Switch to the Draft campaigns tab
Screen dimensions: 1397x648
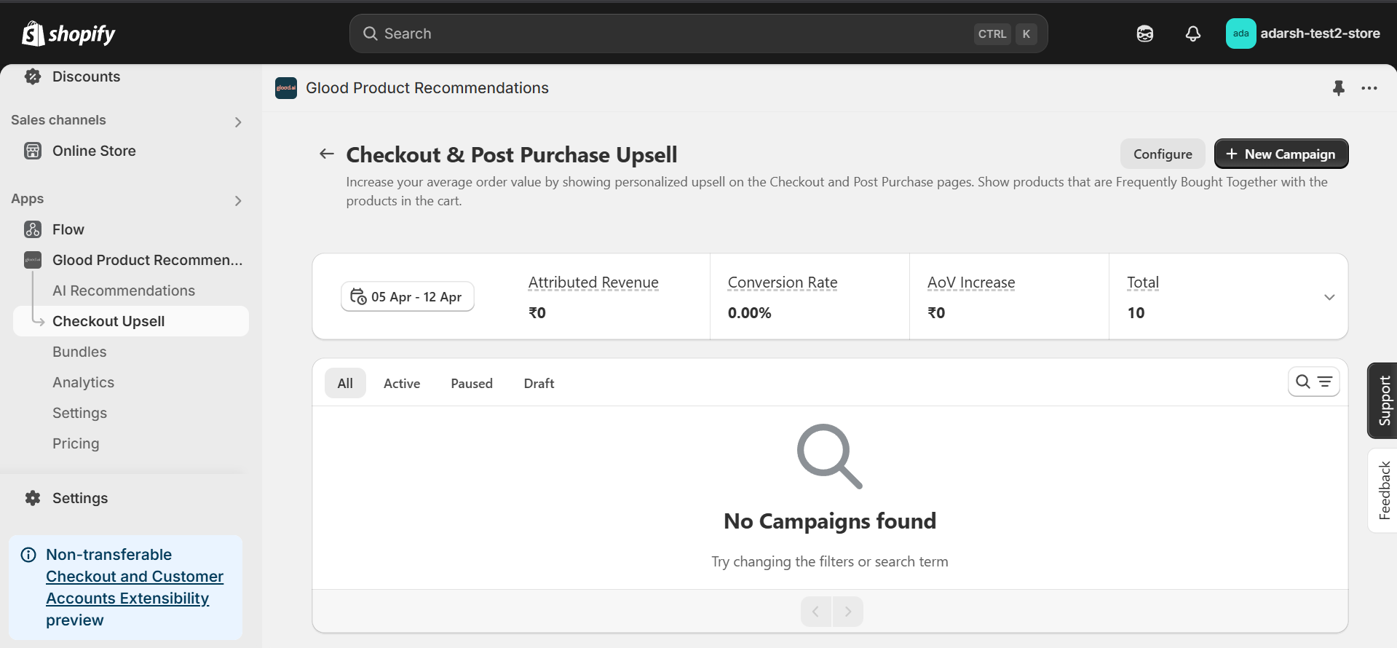tap(539, 384)
